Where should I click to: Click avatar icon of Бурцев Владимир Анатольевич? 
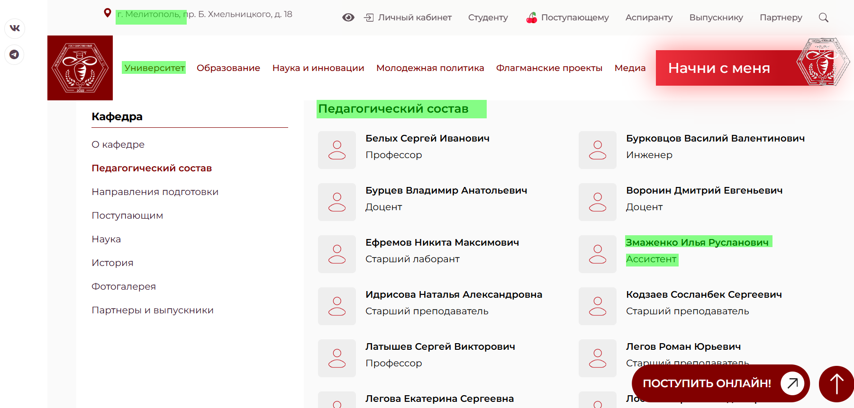337,202
